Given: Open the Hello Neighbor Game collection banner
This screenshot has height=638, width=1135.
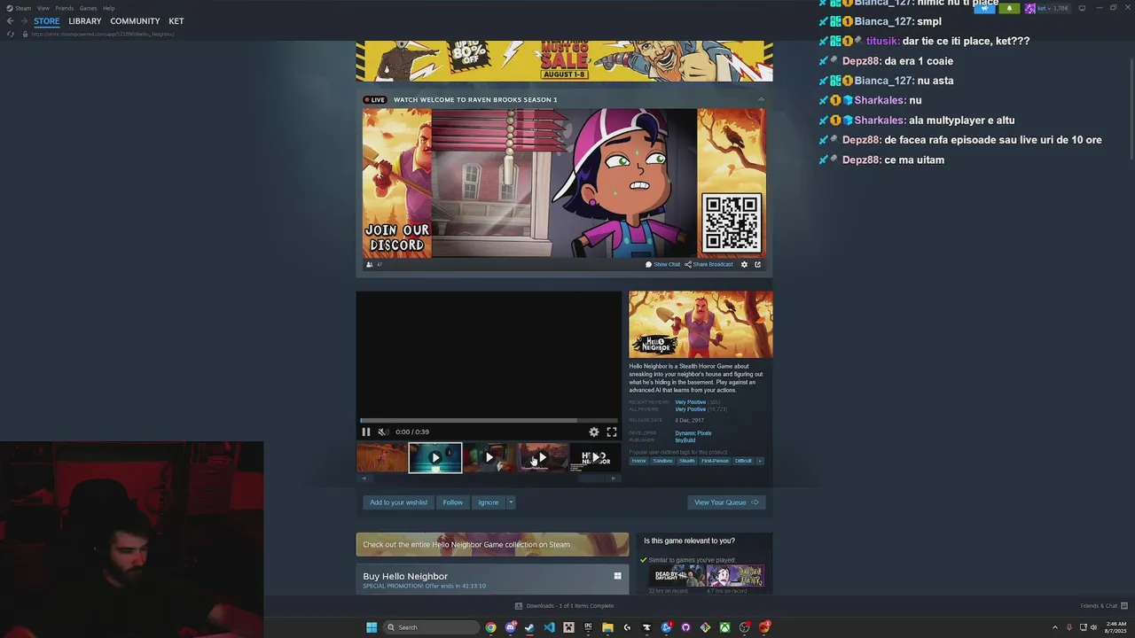Looking at the screenshot, I should (492, 544).
